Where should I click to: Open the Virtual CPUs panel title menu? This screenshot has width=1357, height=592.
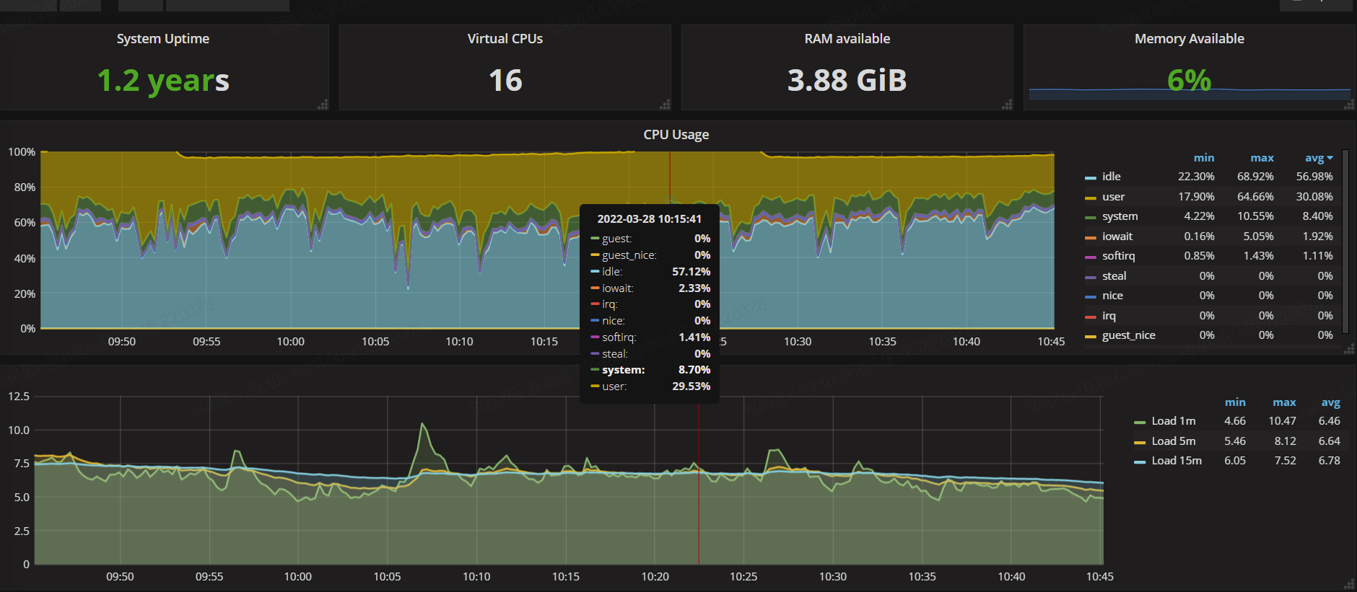[x=505, y=39]
